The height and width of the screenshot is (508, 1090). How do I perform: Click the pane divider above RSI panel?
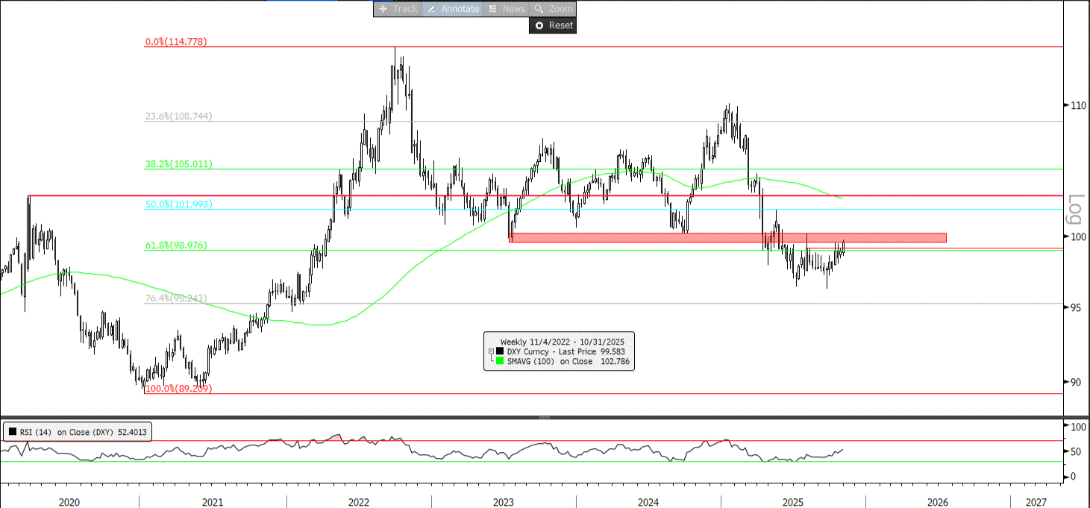[545, 418]
